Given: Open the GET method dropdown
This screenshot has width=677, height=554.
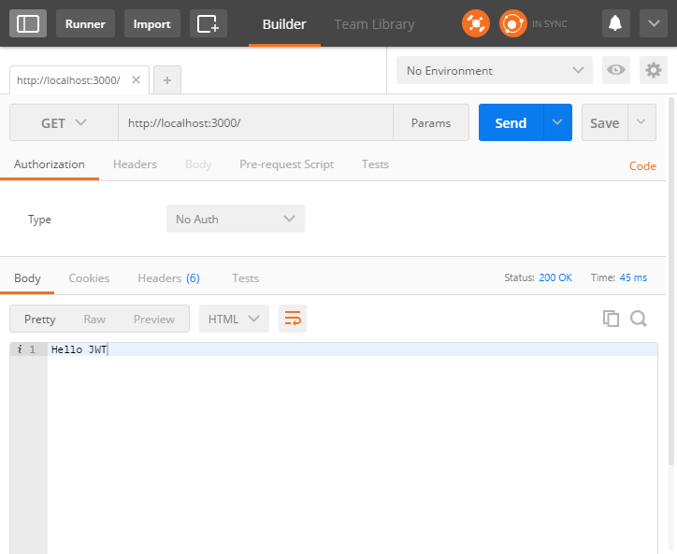Looking at the screenshot, I should [x=64, y=123].
